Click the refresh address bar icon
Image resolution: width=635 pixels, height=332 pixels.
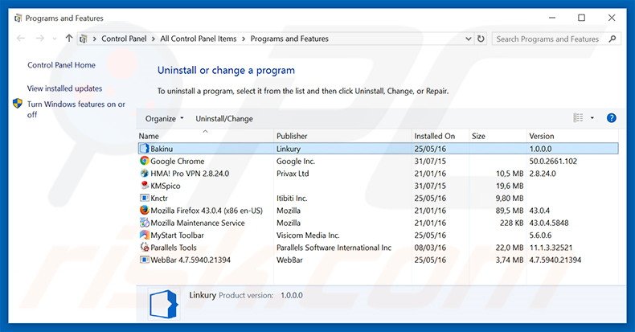point(481,39)
